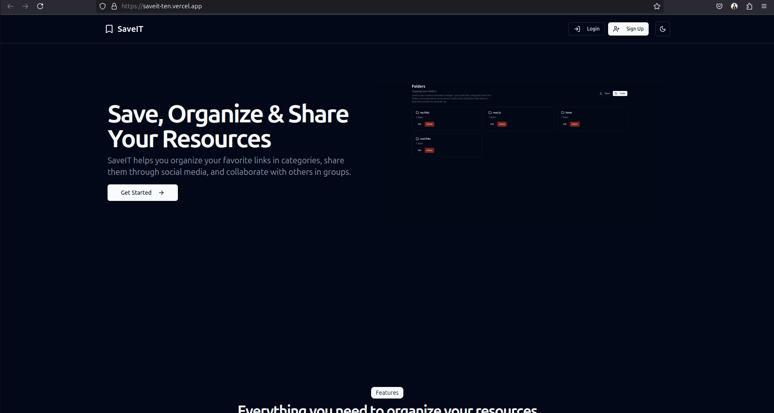The height and width of the screenshot is (413, 774).
Task: Open the Save to Pocket icon
Action: click(x=719, y=6)
